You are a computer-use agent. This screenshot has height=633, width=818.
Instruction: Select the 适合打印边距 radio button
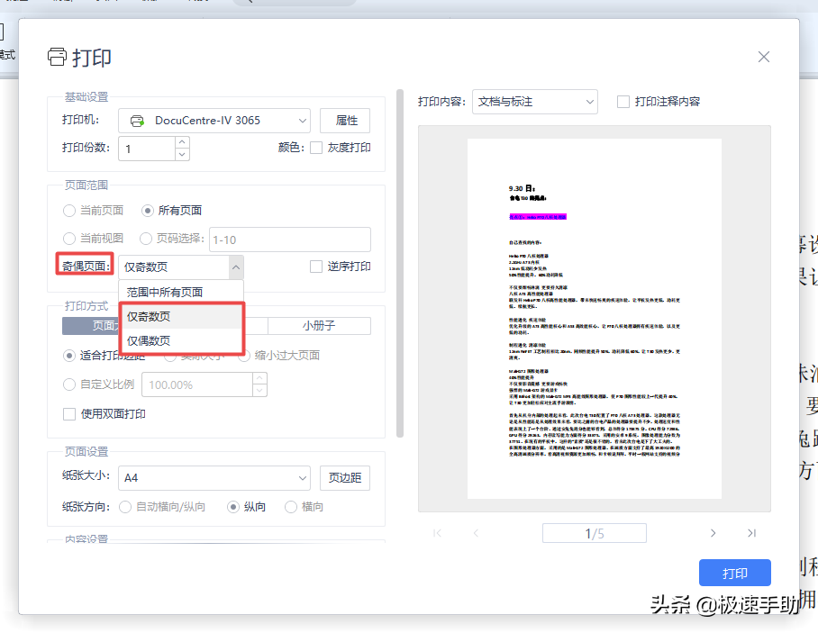pyautogui.click(x=68, y=356)
